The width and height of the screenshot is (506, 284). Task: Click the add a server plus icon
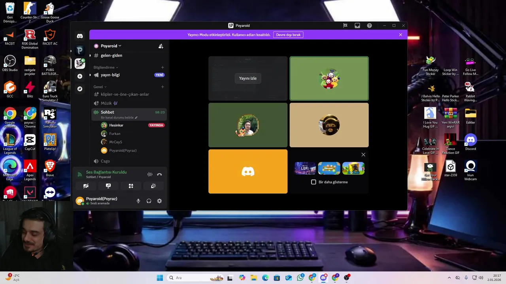pos(80,76)
